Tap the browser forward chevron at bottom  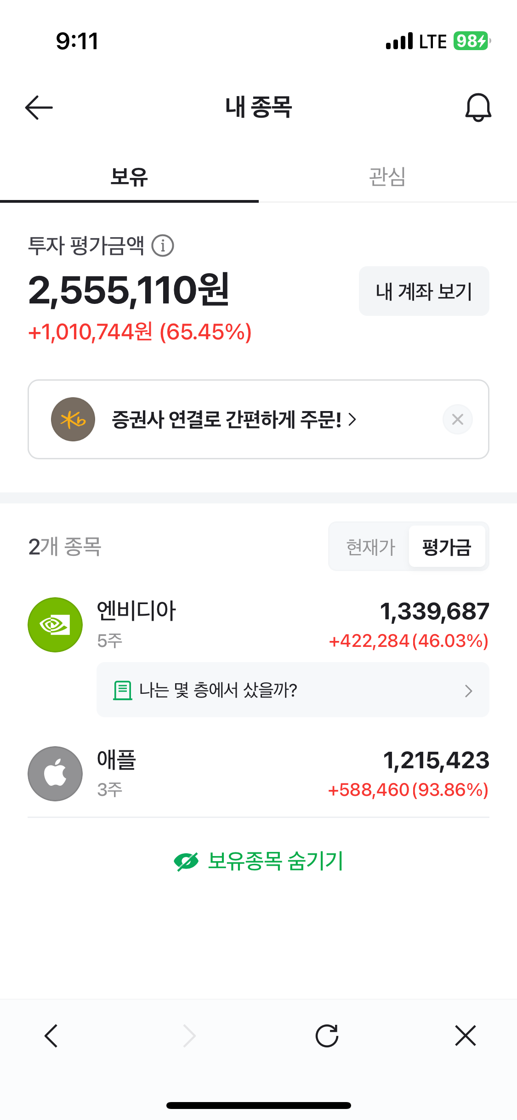(189, 1036)
